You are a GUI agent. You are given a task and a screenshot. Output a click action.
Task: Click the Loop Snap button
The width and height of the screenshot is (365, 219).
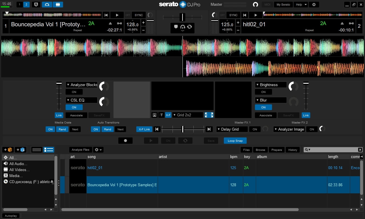(x=235, y=141)
